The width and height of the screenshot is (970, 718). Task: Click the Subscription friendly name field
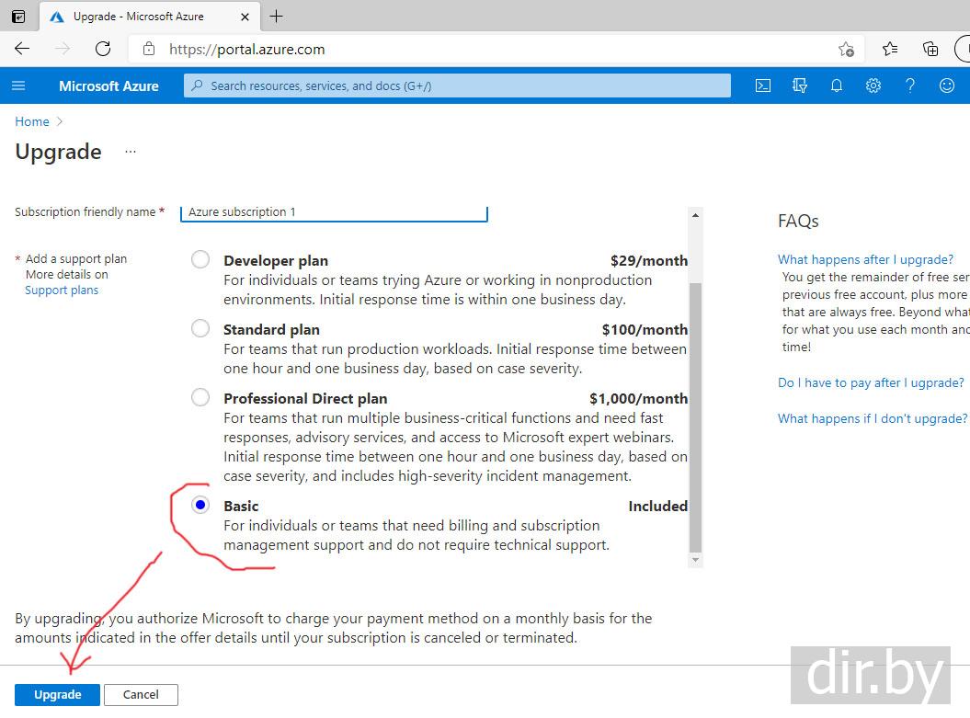334,212
